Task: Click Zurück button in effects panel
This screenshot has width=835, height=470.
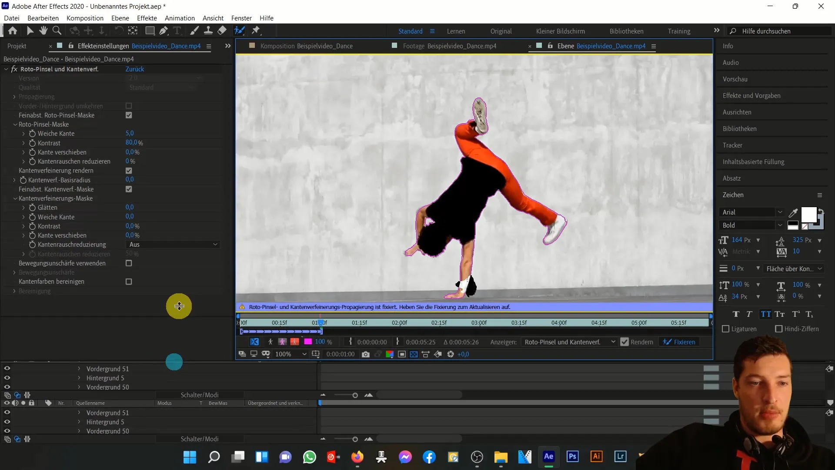Action: (x=135, y=69)
